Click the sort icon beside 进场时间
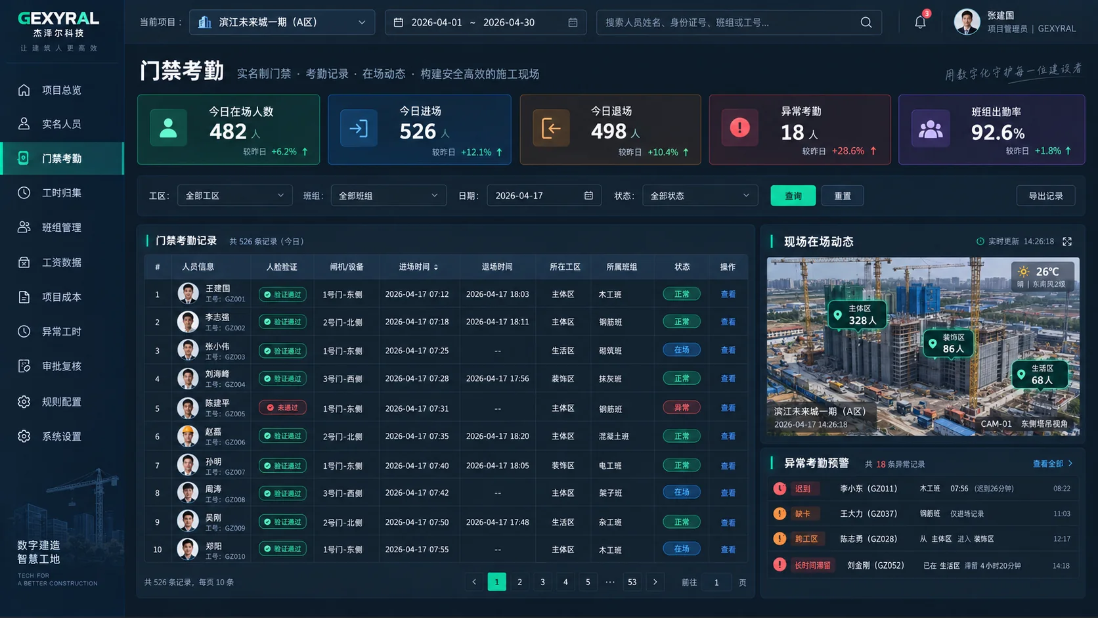Screen dimensions: 1098x618 click(436, 267)
